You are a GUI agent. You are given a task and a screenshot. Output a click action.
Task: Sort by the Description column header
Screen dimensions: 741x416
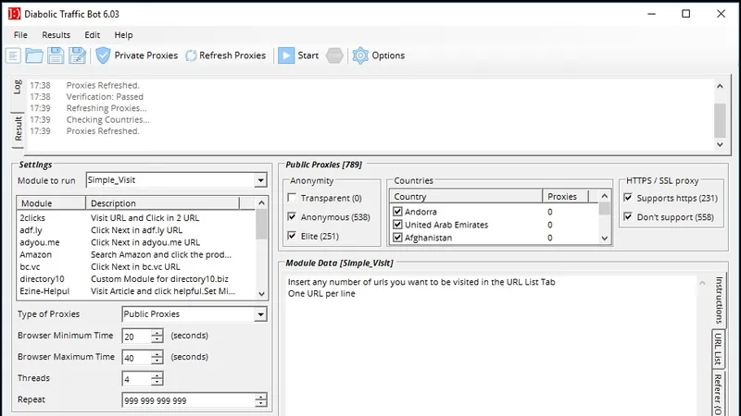[163, 203]
